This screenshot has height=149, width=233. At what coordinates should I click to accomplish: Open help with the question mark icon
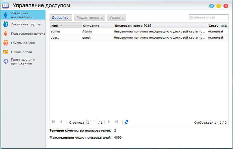tap(211, 6)
